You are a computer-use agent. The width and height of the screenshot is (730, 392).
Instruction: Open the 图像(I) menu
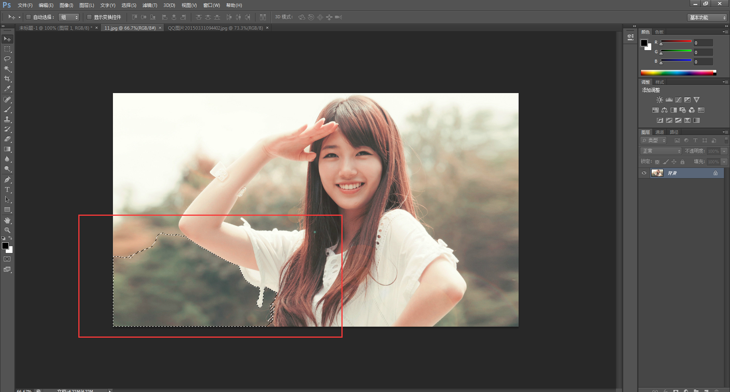67,5
